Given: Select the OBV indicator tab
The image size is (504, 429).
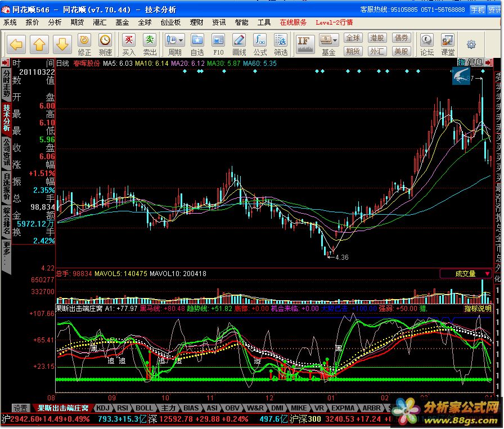Looking at the screenshot, I should pos(232,408).
